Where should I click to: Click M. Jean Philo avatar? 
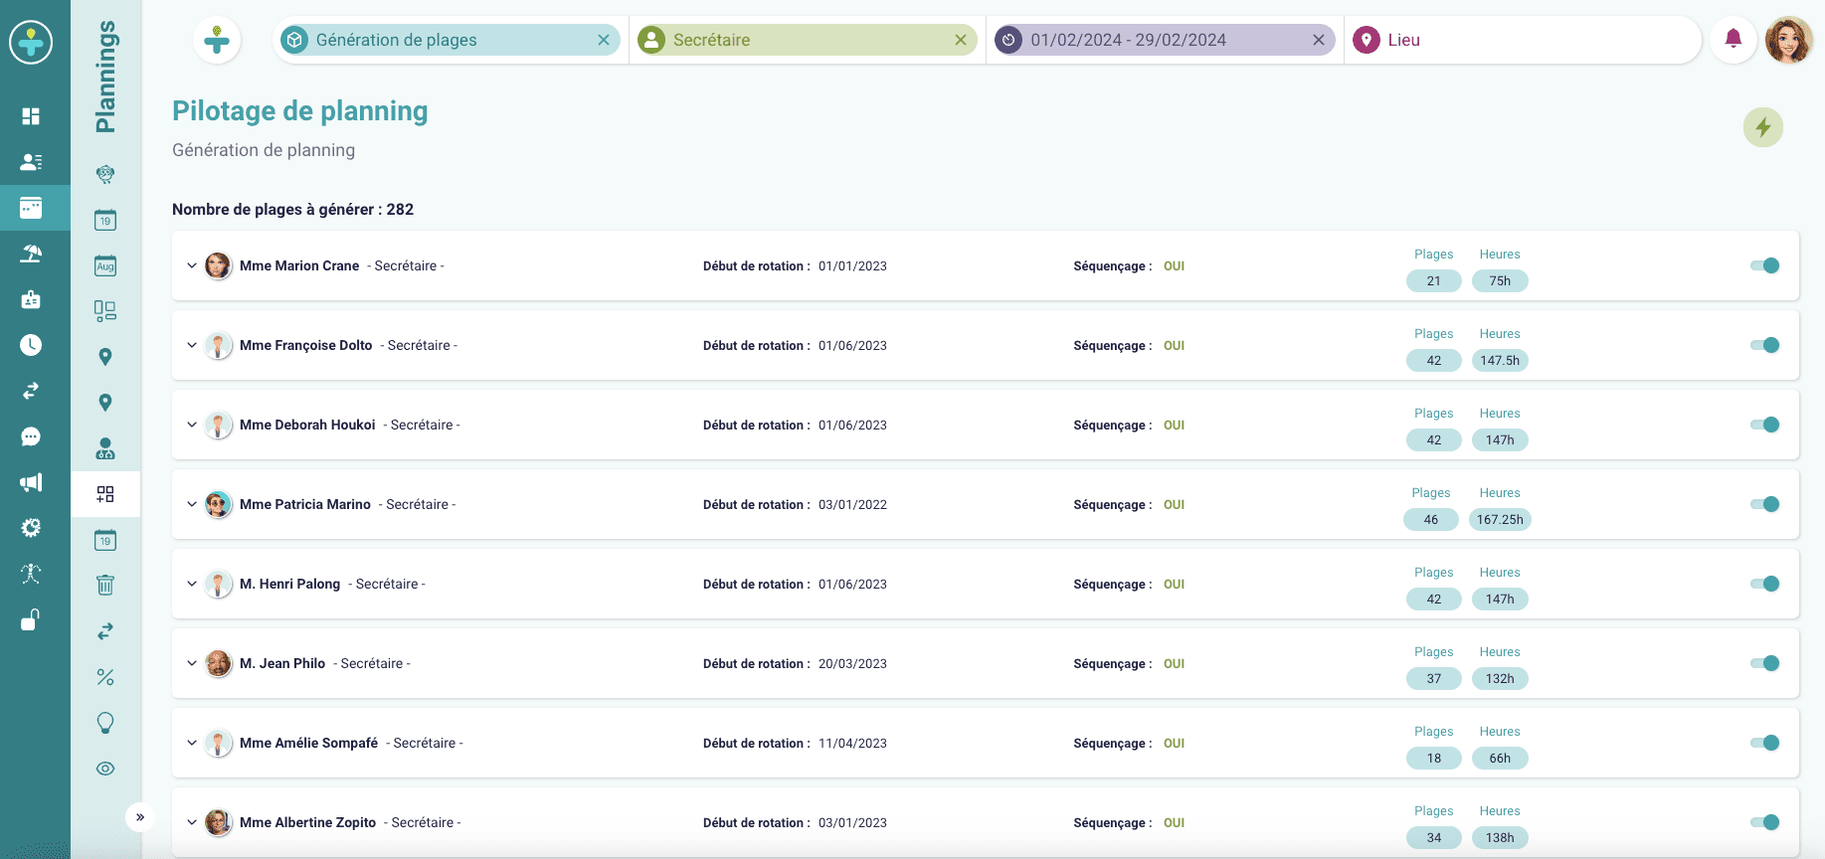coord(219,663)
